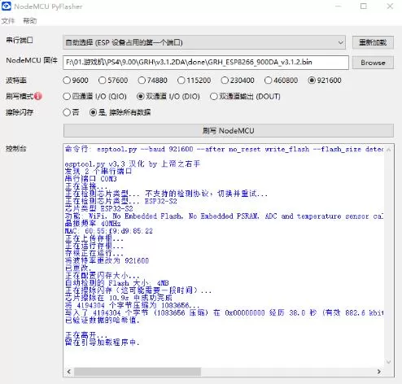
Task: Expand the 串行端口 serial port dropdown
Action: pos(204,42)
